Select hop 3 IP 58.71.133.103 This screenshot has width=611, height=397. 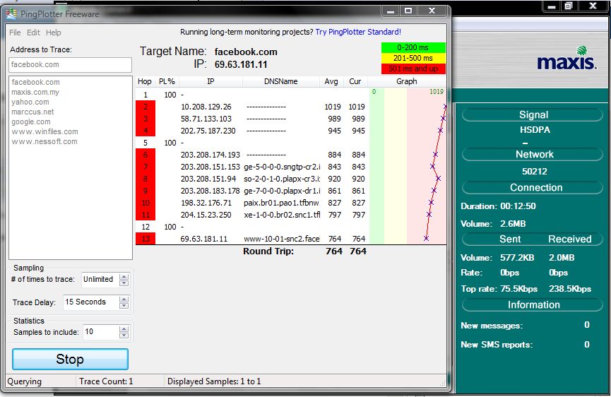pyautogui.click(x=206, y=119)
